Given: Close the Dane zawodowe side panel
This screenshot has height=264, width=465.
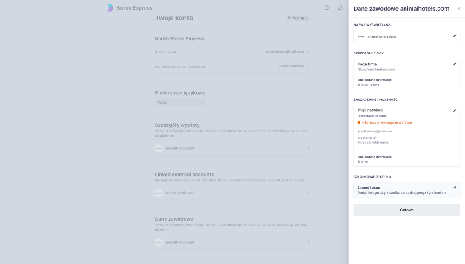Looking at the screenshot, I should coord(458,8).
